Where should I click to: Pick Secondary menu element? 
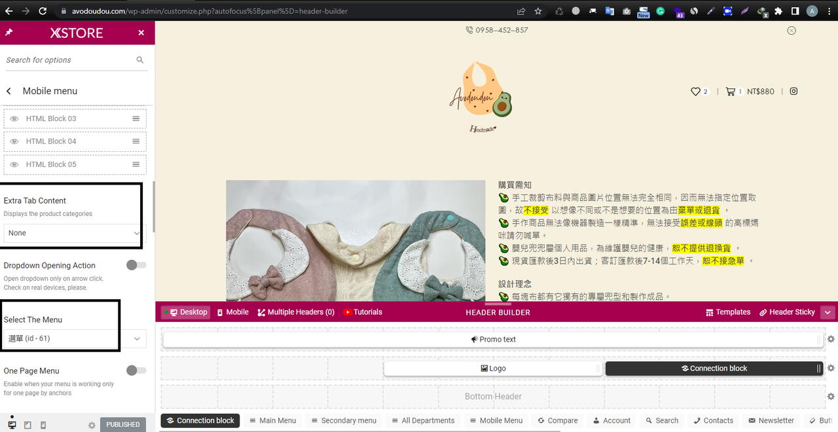344,421
